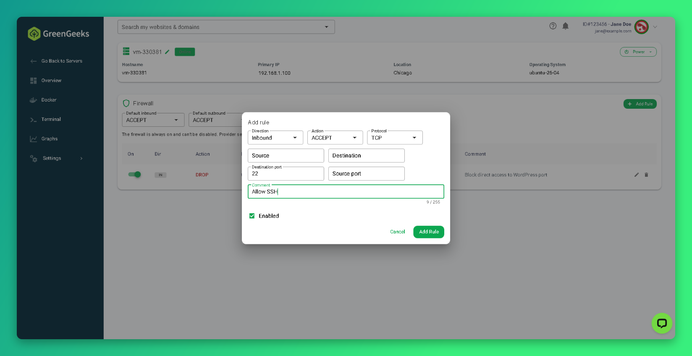
Task: Open the Direction dropdown set to Inbound
Action: 275,138
